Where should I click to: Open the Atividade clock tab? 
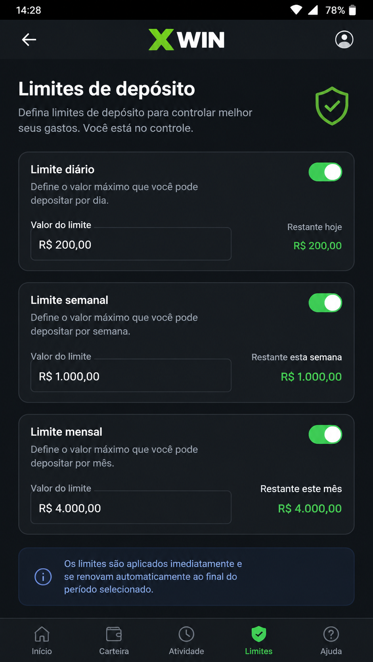click(186, 641)
